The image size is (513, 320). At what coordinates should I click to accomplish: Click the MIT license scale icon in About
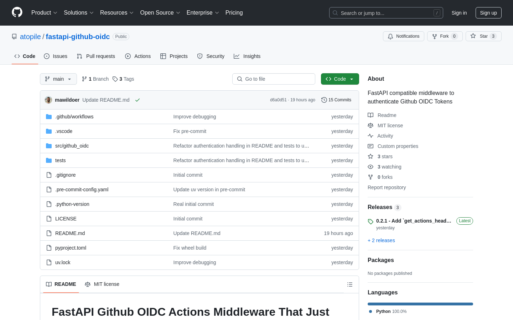[x=370, y=126]
